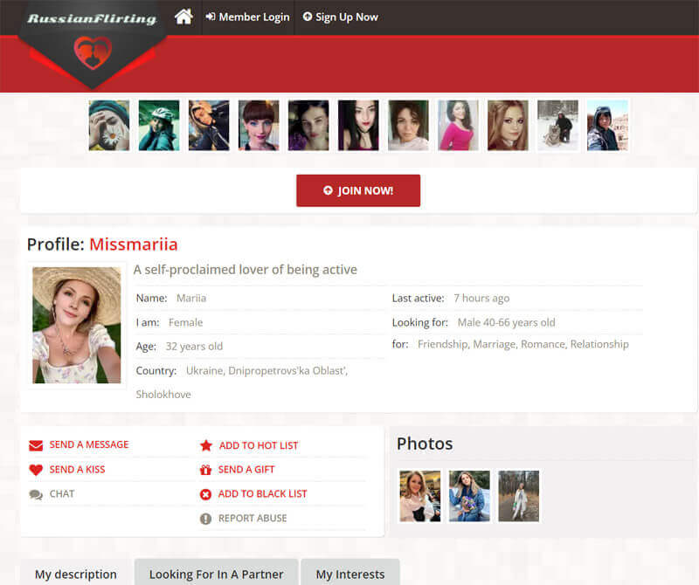Click the X circle icon for Add to Black List
This screenshot has width=699, height=585.
click(x=206, y=494)
